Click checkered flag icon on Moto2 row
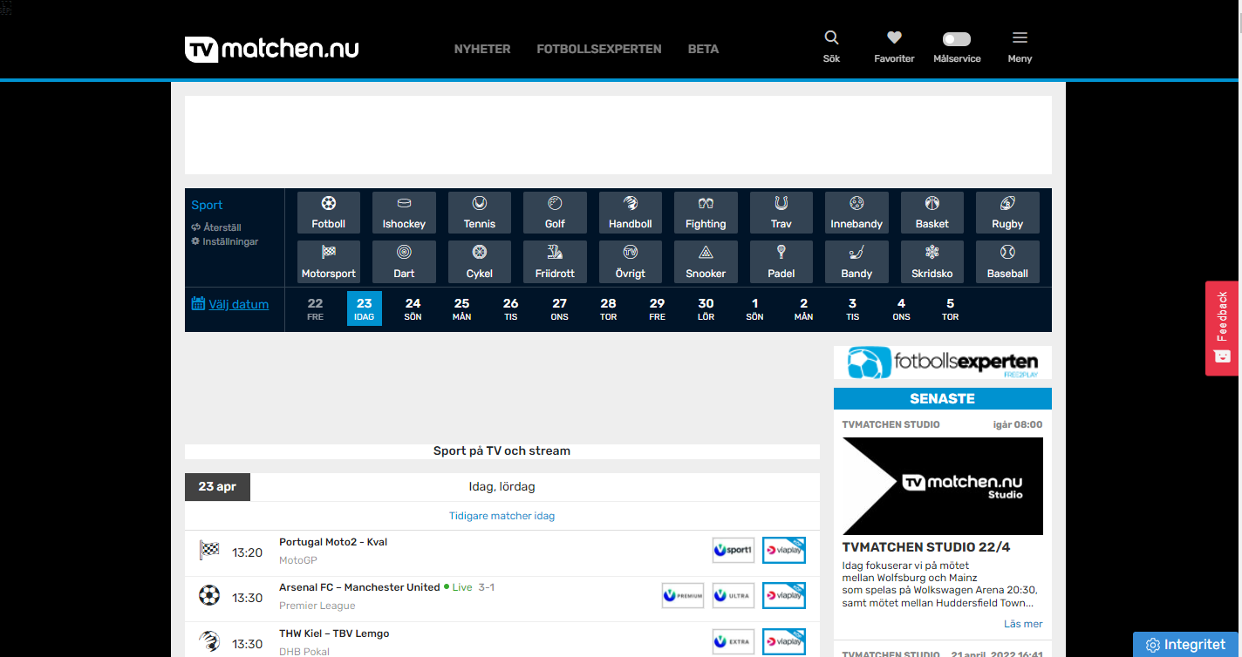Viewport: 1242px width, 657px height. coord(209,550)
